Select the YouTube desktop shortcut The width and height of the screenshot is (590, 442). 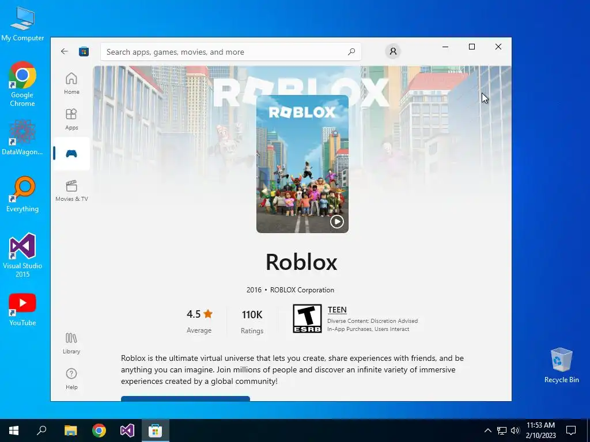coord(22,310)
